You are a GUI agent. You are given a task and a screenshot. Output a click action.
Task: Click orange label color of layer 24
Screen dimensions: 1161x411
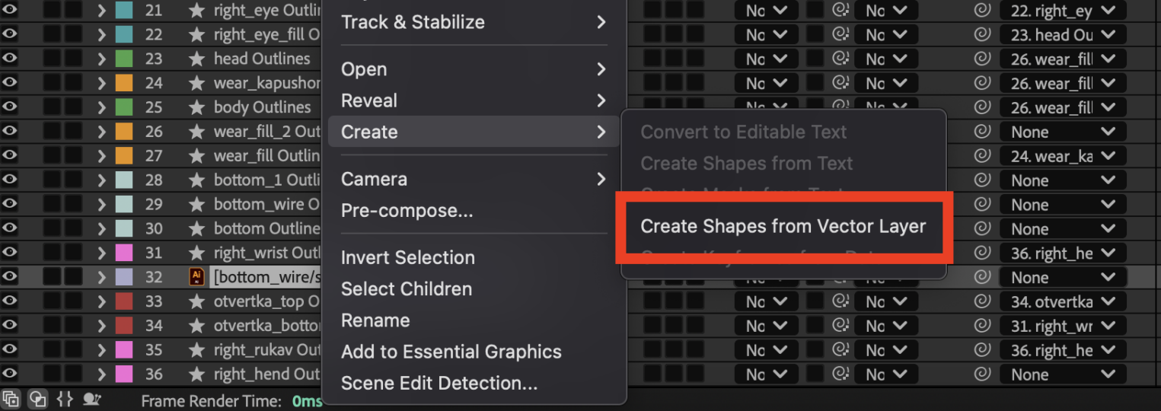coord(124,83)
